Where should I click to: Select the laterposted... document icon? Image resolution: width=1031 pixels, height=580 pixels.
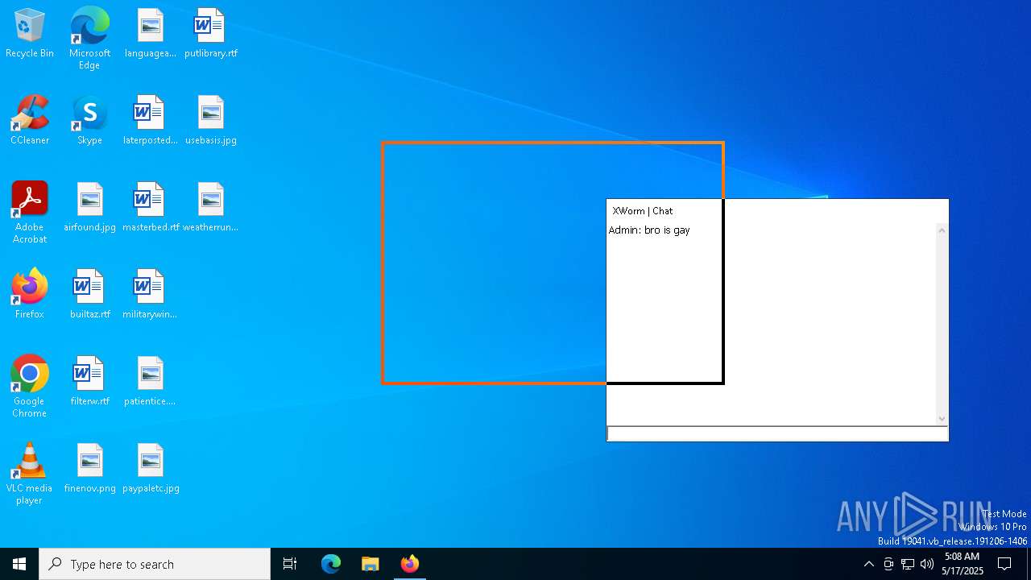[x=150, y=121]
